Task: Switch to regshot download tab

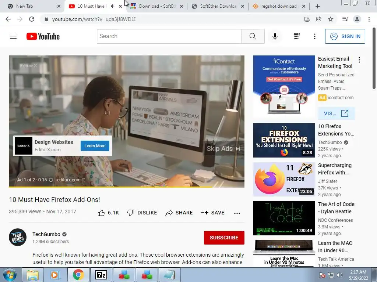Action: (279, 6)
